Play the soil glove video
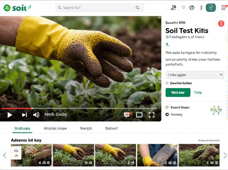 [10, 115]
